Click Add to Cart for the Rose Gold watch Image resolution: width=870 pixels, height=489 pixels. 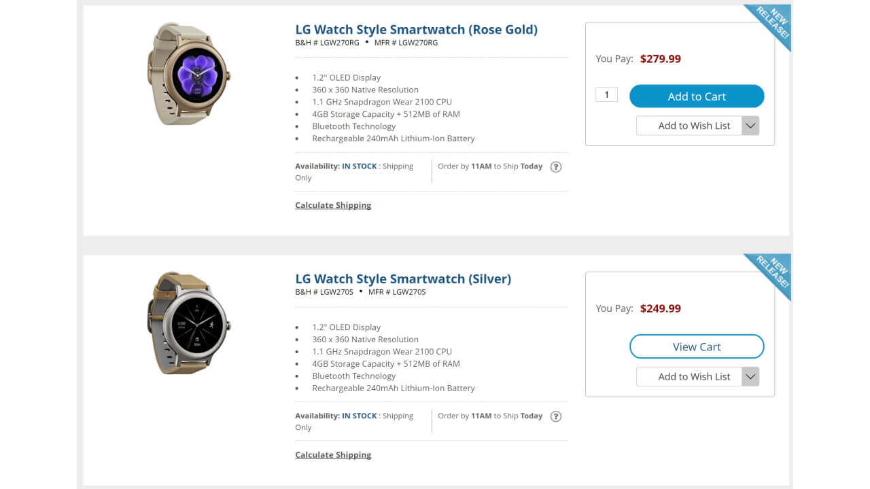[x=697, y=96]
